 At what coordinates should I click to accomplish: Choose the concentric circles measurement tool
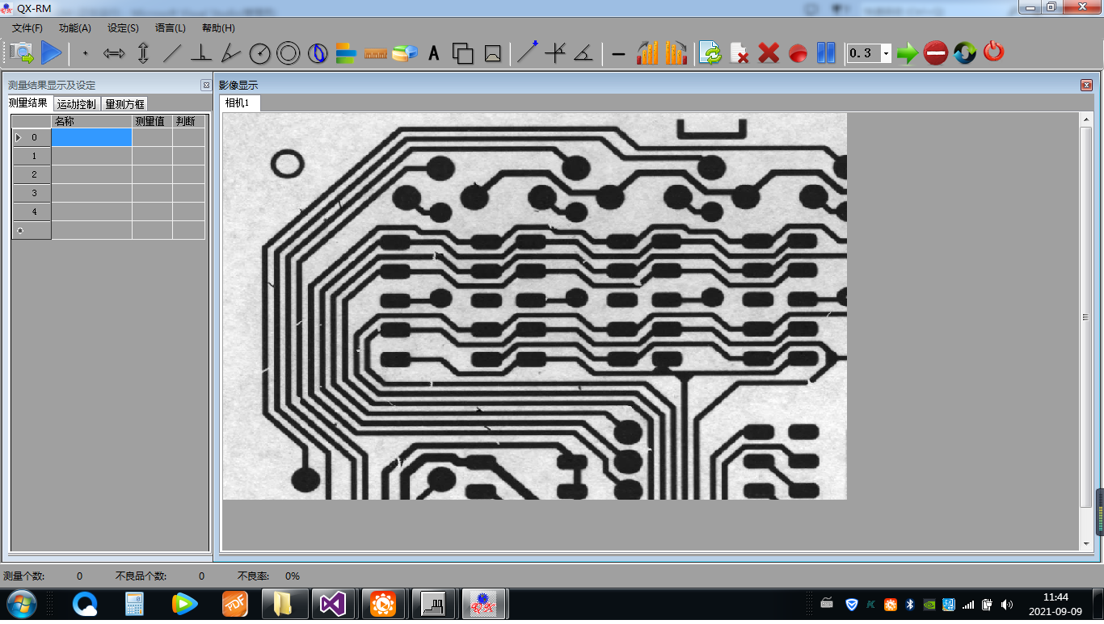tap(288, 54)
